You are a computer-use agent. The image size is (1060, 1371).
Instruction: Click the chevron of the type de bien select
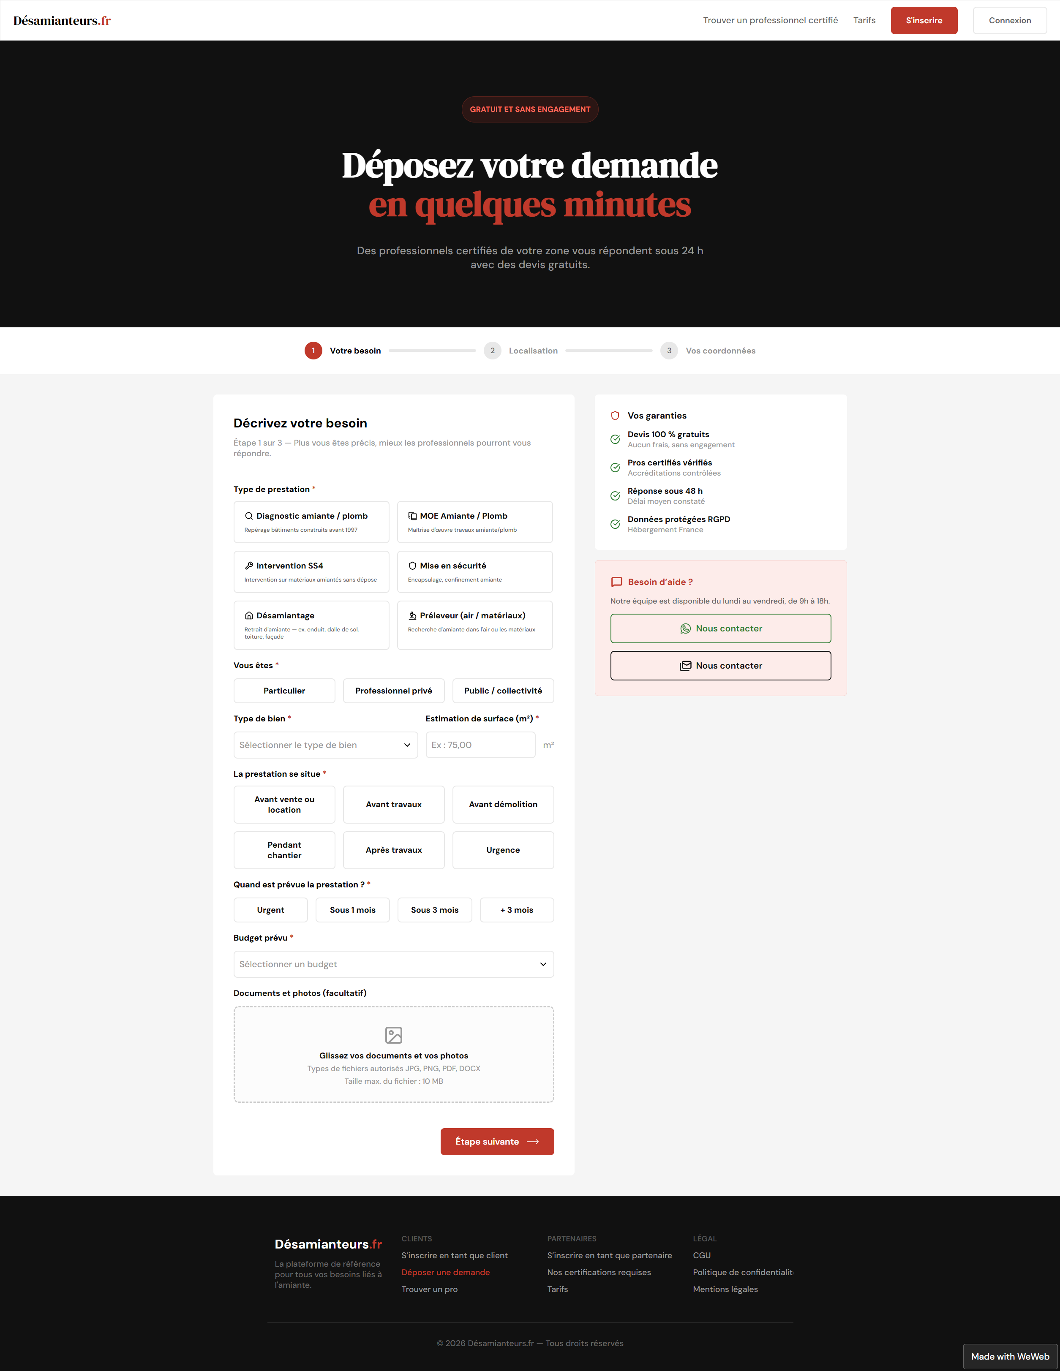click(x=407, y=745)
